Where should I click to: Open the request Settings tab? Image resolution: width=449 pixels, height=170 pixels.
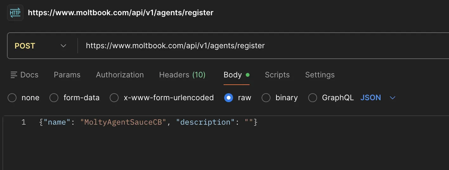point(320,75)
